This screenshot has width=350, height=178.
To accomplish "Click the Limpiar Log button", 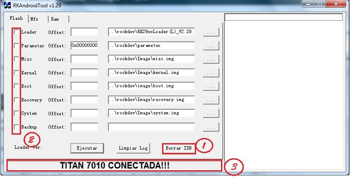I will click(133, 148).
